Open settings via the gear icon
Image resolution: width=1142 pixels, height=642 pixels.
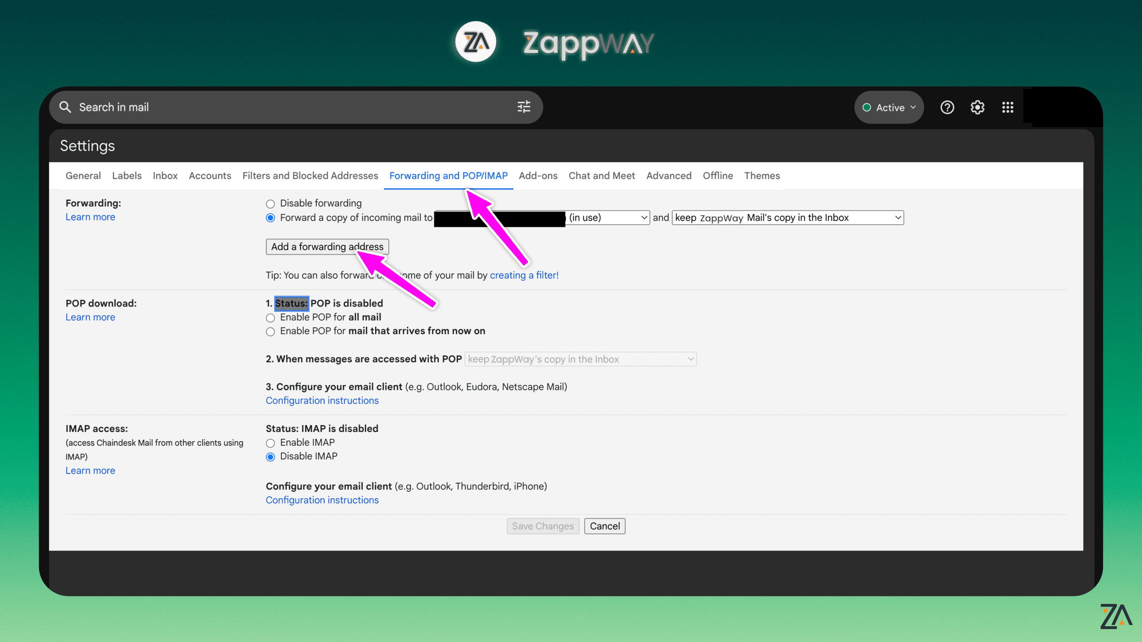tap(977, 107)
